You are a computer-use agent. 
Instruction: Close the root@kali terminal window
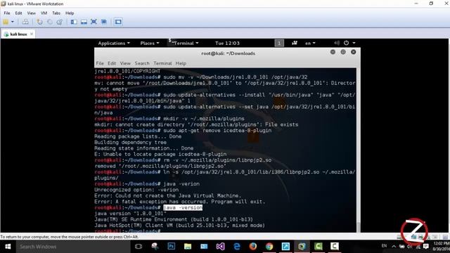pos(353,52)
